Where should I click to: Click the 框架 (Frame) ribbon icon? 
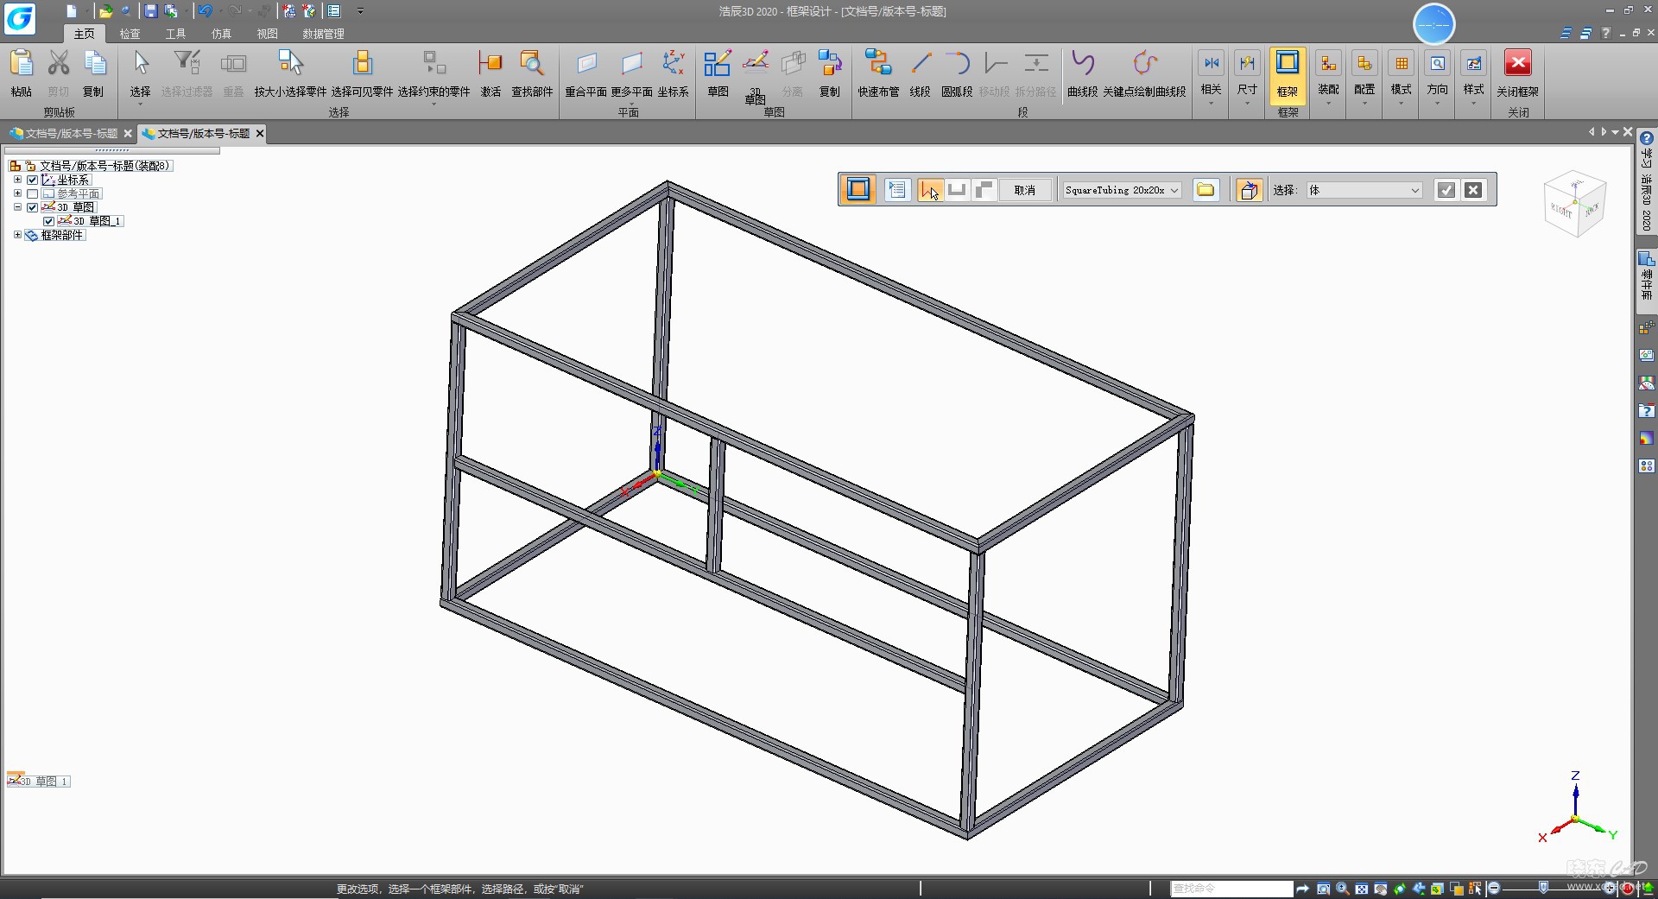pos(1288,64)
